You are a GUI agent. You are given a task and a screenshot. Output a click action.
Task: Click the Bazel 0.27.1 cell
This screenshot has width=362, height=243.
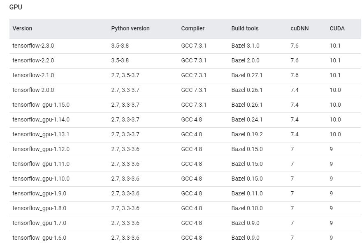(x=247, y=75)
